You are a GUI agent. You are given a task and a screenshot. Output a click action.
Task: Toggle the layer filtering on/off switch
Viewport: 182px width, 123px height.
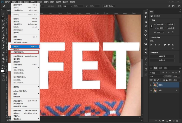pyautogui.click(x=179, y=72)
